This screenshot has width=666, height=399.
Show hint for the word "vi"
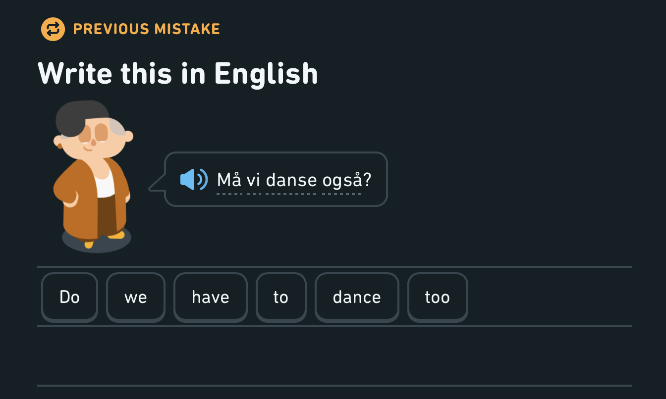[x=254, y=180]
